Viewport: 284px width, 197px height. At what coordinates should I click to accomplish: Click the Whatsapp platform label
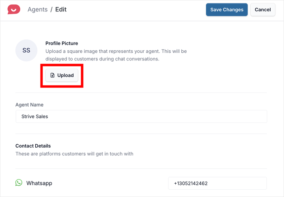tap(39, 183)
